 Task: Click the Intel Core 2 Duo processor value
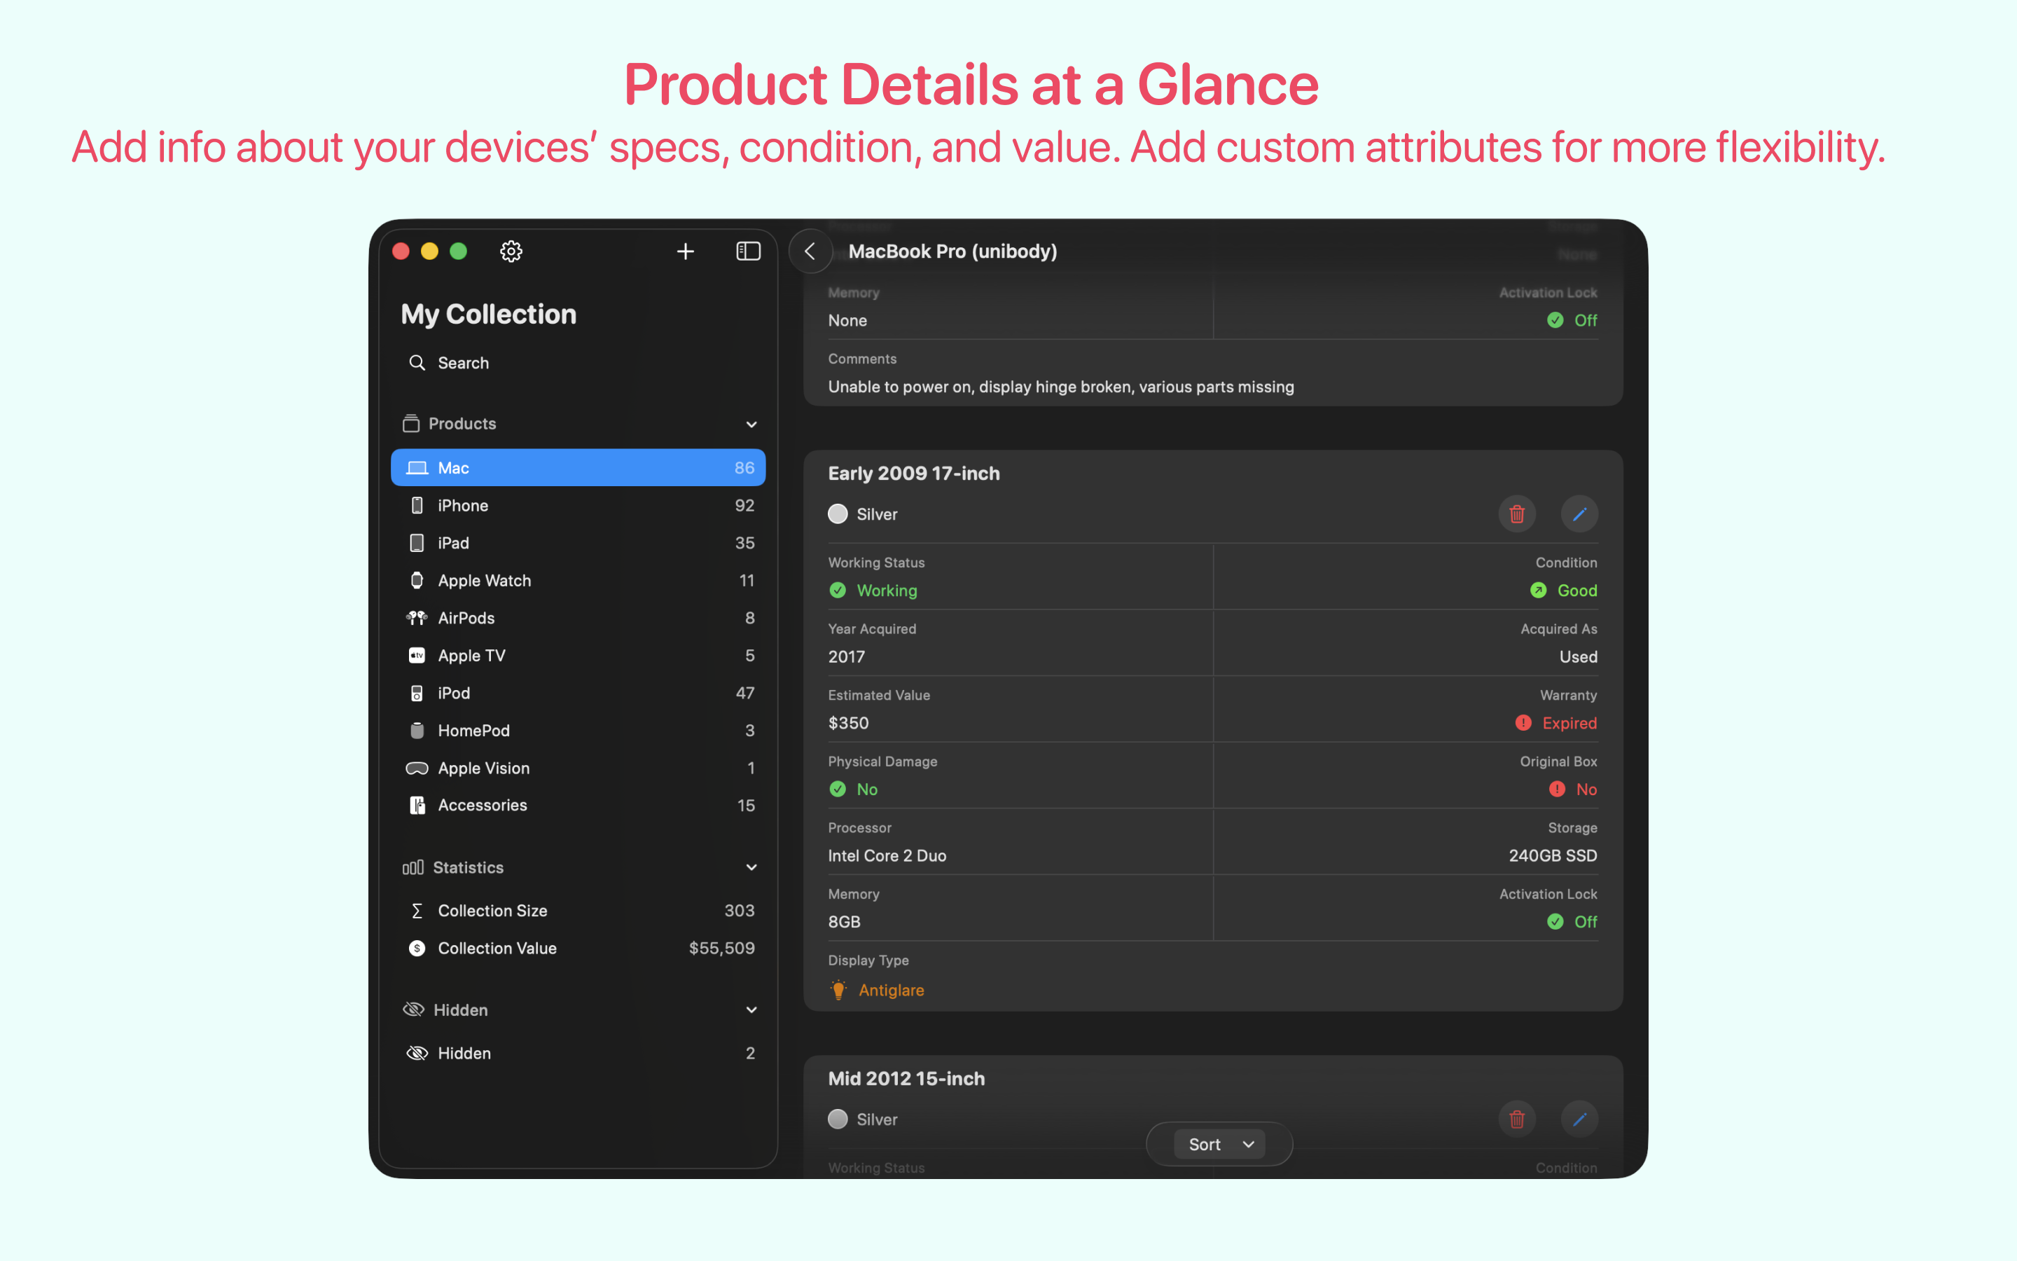click(887, 855)
